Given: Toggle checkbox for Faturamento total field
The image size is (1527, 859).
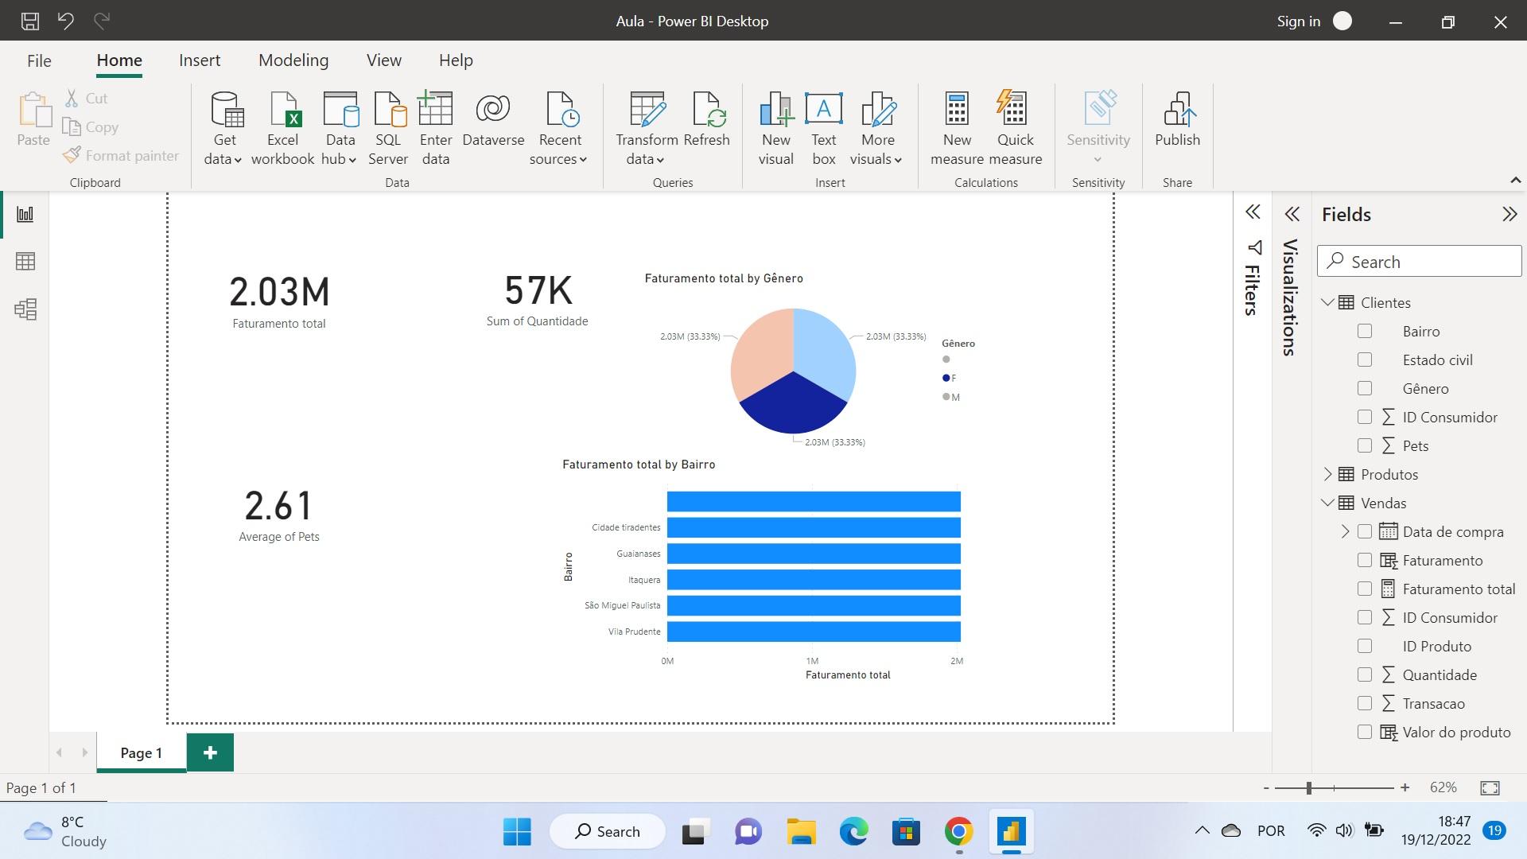Looking at the screenshot, I should pyautogui.click(x=1363, y=589).
